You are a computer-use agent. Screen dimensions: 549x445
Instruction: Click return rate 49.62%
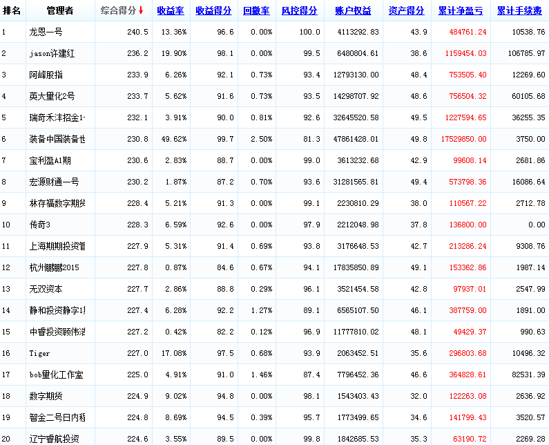pyautogui.click(x=174, y=139)
